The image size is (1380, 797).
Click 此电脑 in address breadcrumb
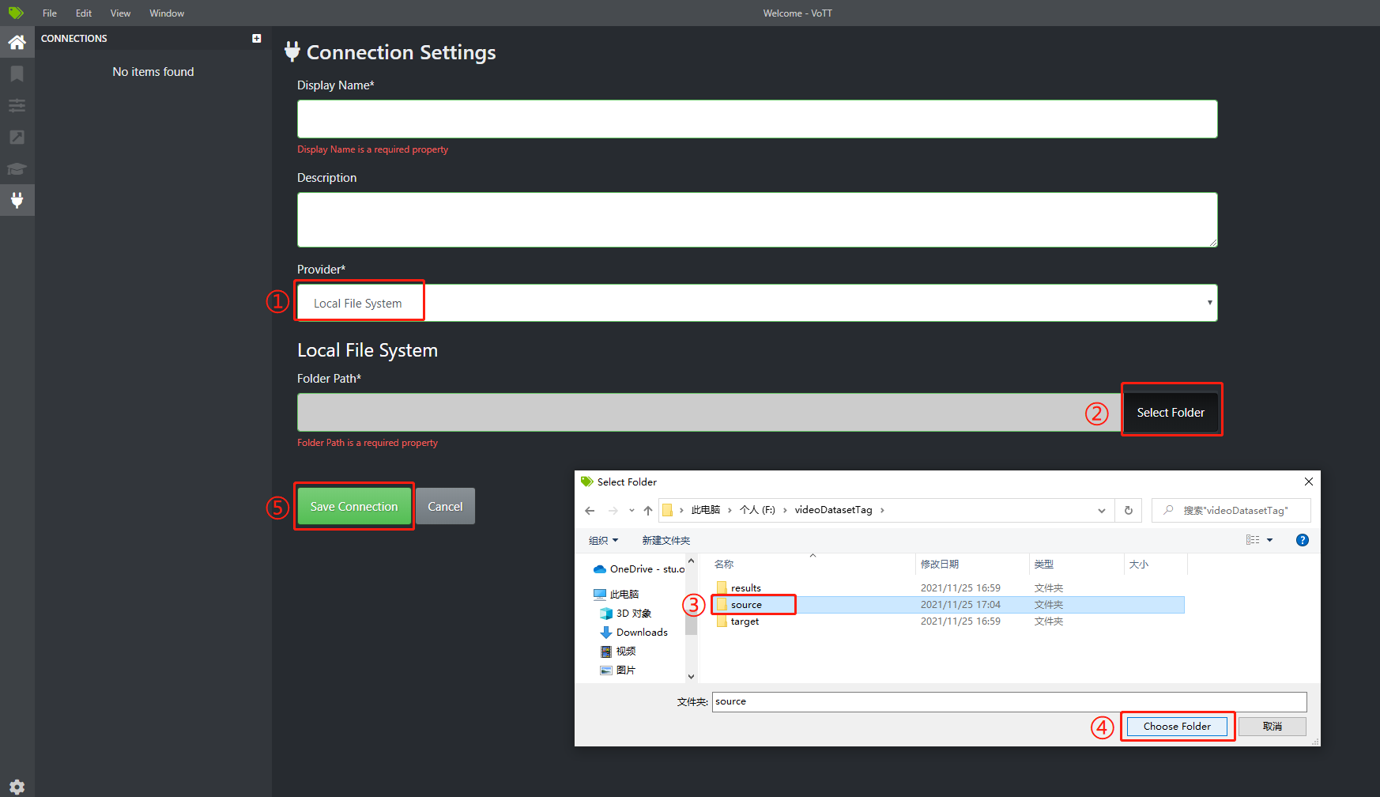click(x=705, y=510)
